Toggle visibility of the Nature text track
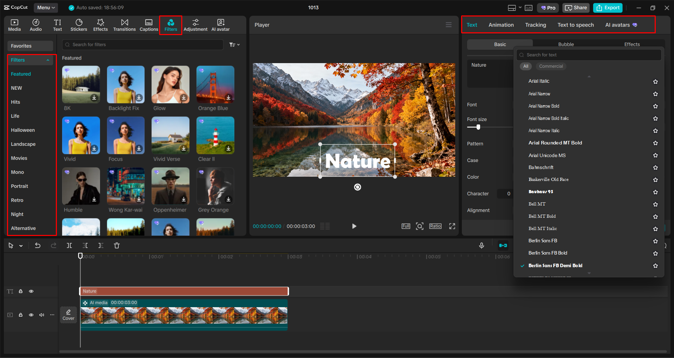The image size is (674, 358). pos(31,291)
